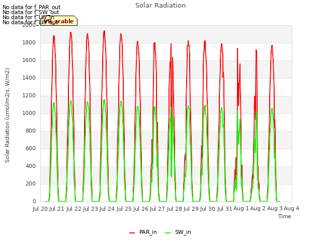Click the Jul 31 x-axis tick label

click(x=224, y=209)
